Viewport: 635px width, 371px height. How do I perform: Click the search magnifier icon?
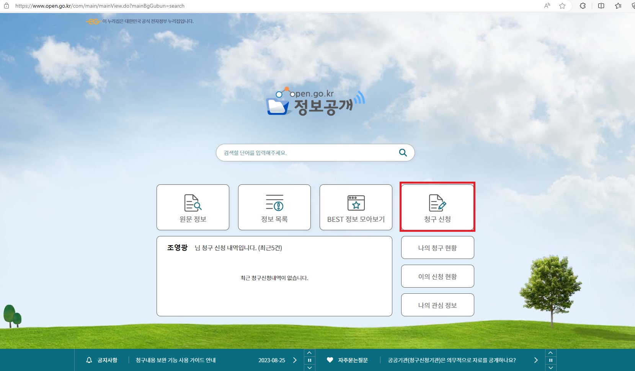(x=402, y=153)
